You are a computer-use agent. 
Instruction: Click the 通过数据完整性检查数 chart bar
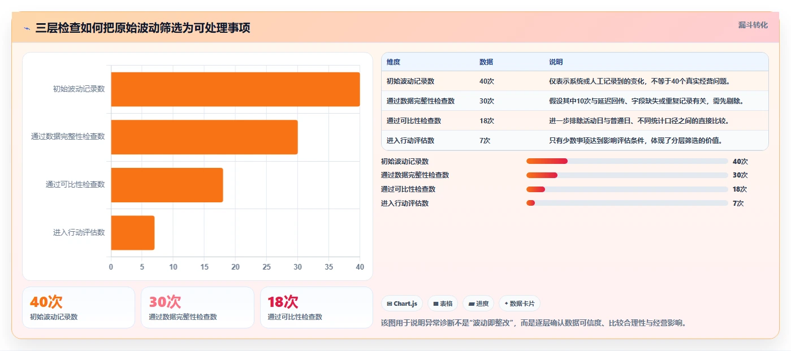(204, 137)
